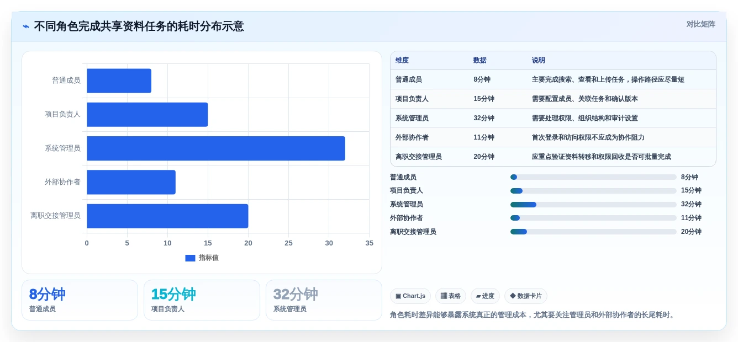738x342 pixels.
Task: Click the 32分钟 table cell
Action: [484, 118]
